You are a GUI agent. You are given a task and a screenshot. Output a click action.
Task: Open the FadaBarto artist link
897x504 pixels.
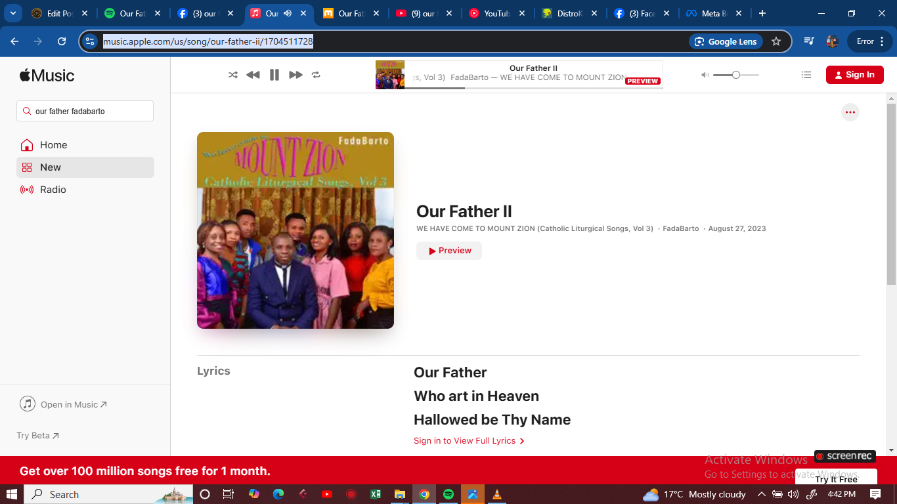point(680,228)
